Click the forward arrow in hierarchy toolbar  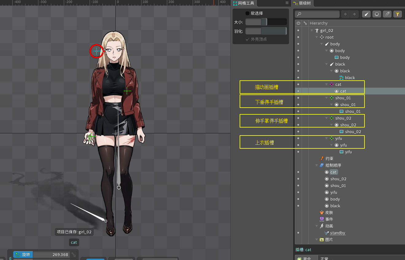click(354, 14)
